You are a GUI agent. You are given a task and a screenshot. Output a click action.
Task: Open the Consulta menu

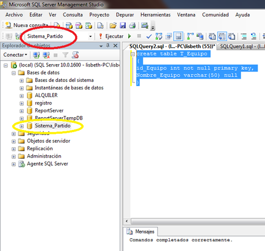[73, 15]
